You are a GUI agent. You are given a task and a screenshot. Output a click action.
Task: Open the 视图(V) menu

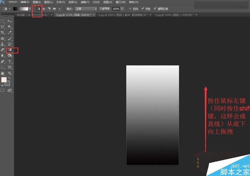click(107, 2)
